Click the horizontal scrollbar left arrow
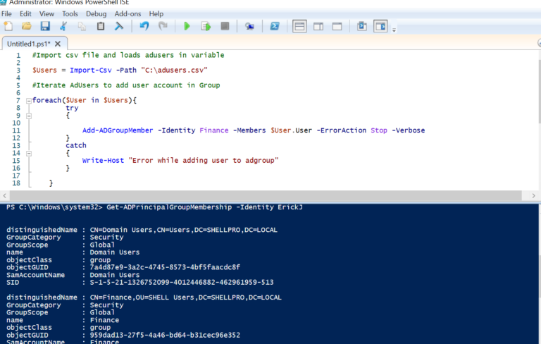Image resolution: width=541 pixels, height=344 pixels. click(x=4, y=196)
